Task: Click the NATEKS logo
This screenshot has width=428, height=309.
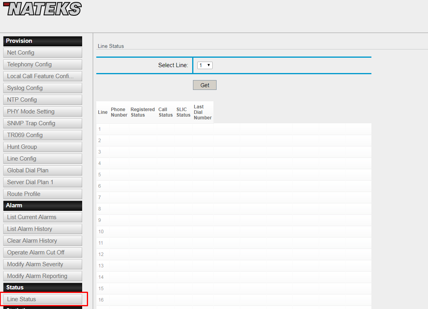Action: [x=42, y=9]
